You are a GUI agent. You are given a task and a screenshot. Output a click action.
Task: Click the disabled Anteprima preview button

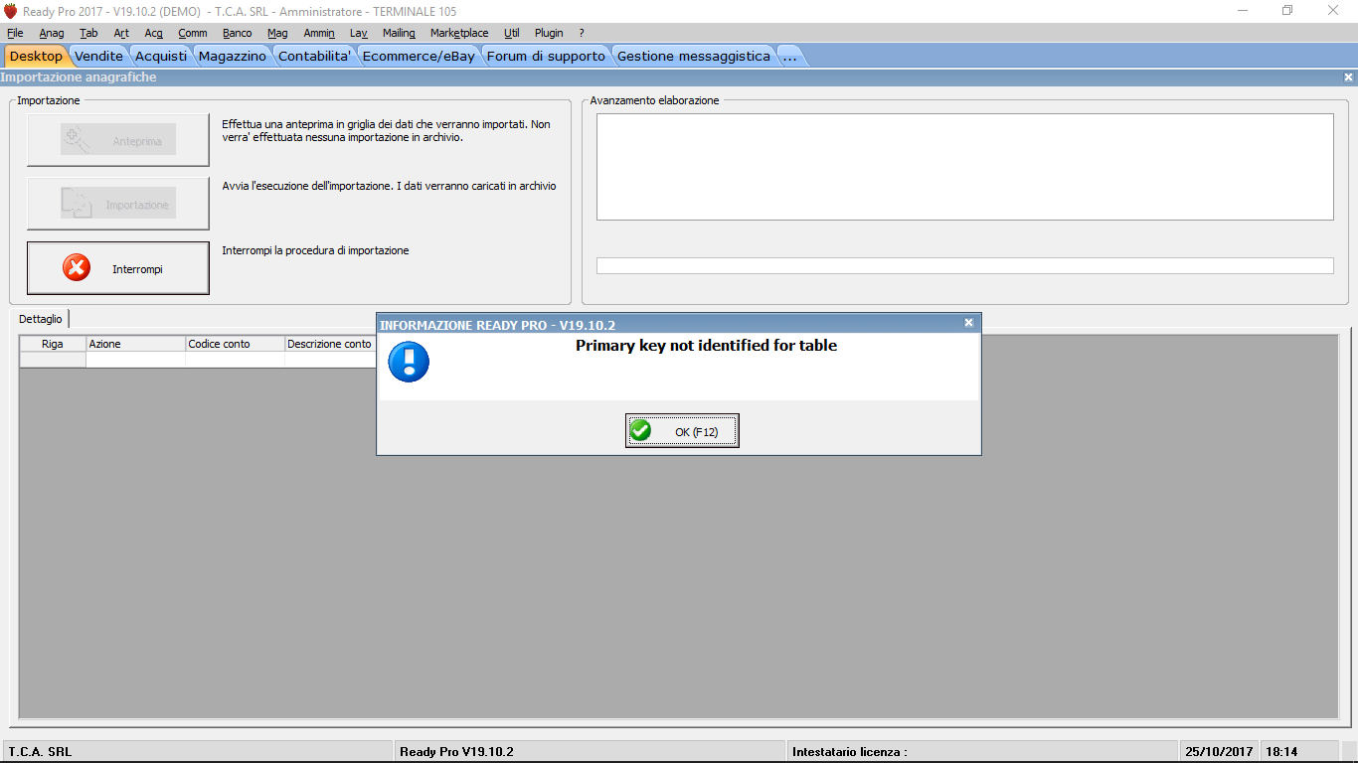click(x=118, y=140)
